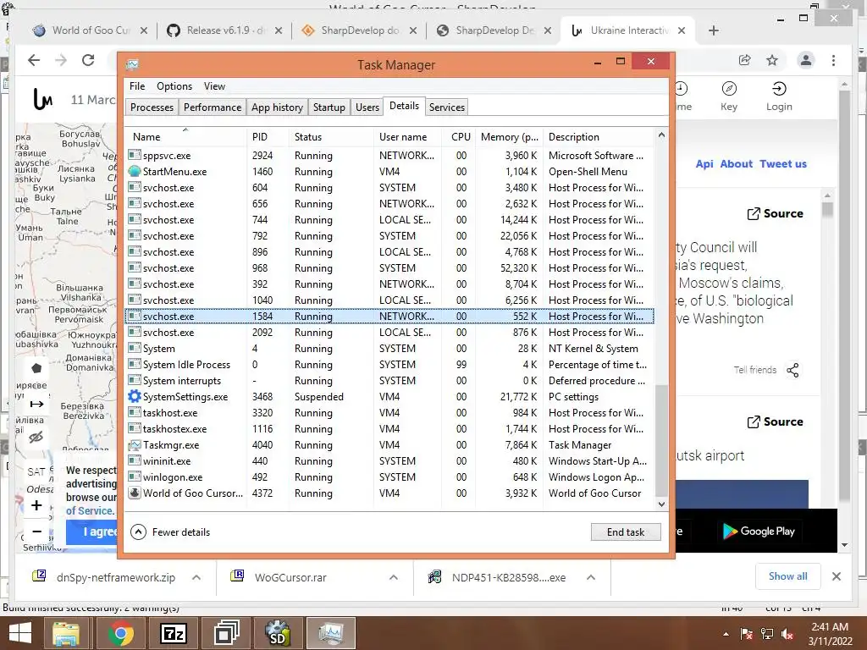
Task: Select the StartMenu.exe process icon
Action: coord(135,171)
